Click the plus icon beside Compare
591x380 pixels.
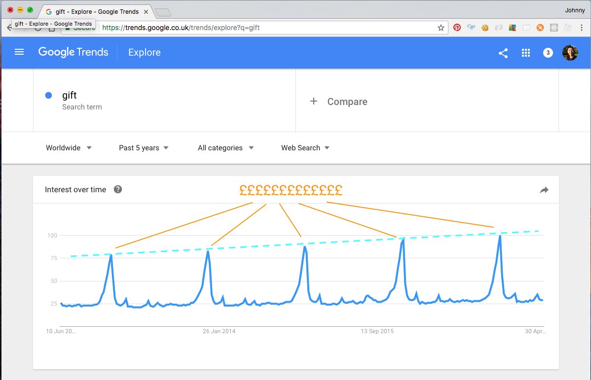point(314,102)
